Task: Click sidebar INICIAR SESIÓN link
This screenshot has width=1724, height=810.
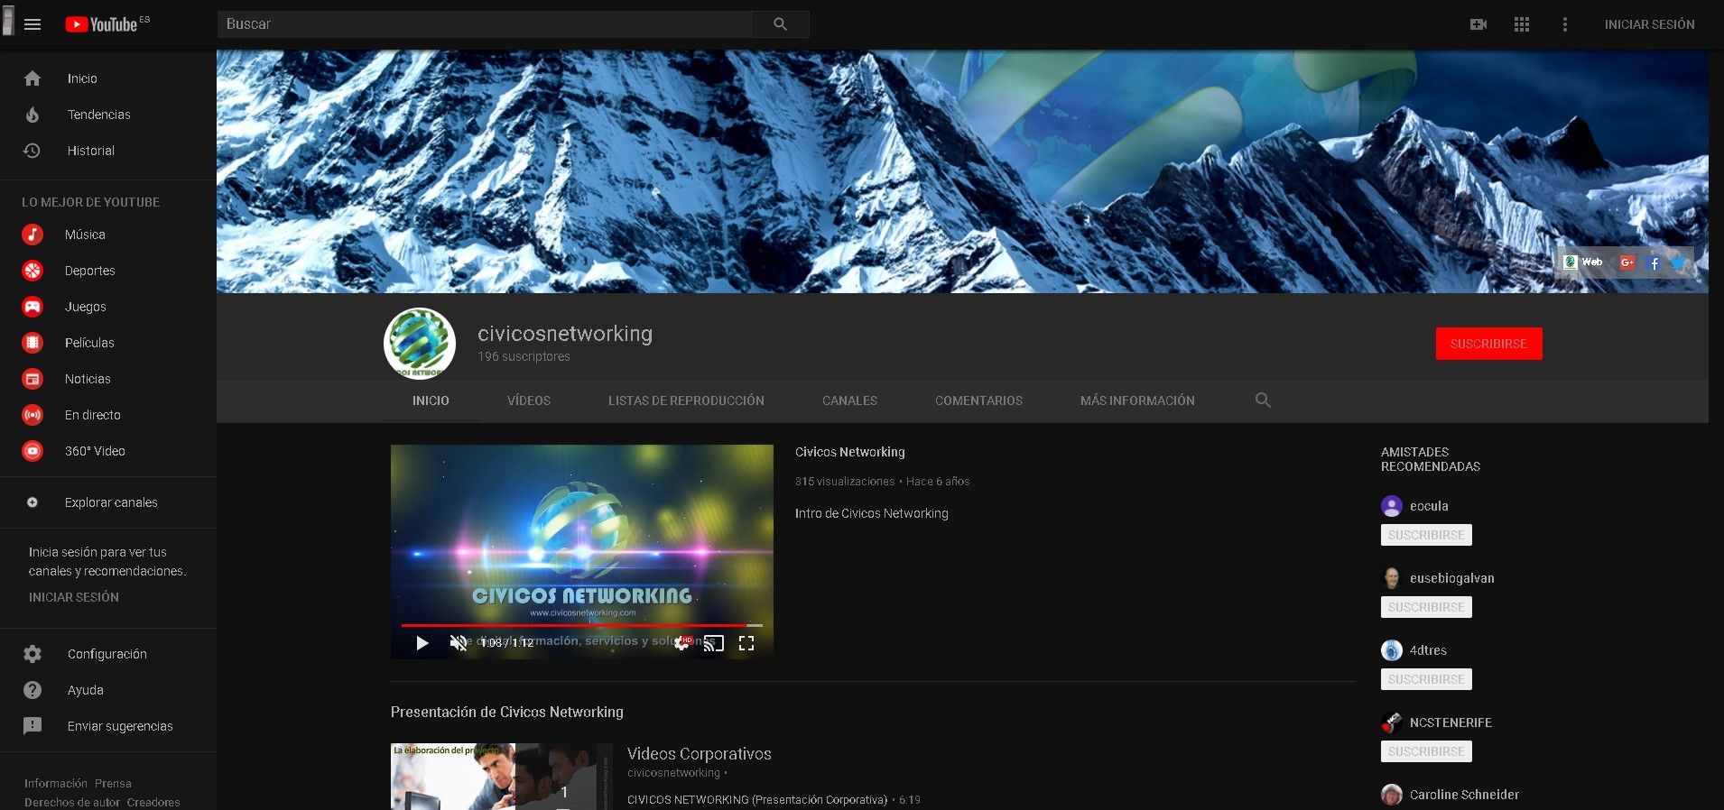Action: click(x=74, y=597)
